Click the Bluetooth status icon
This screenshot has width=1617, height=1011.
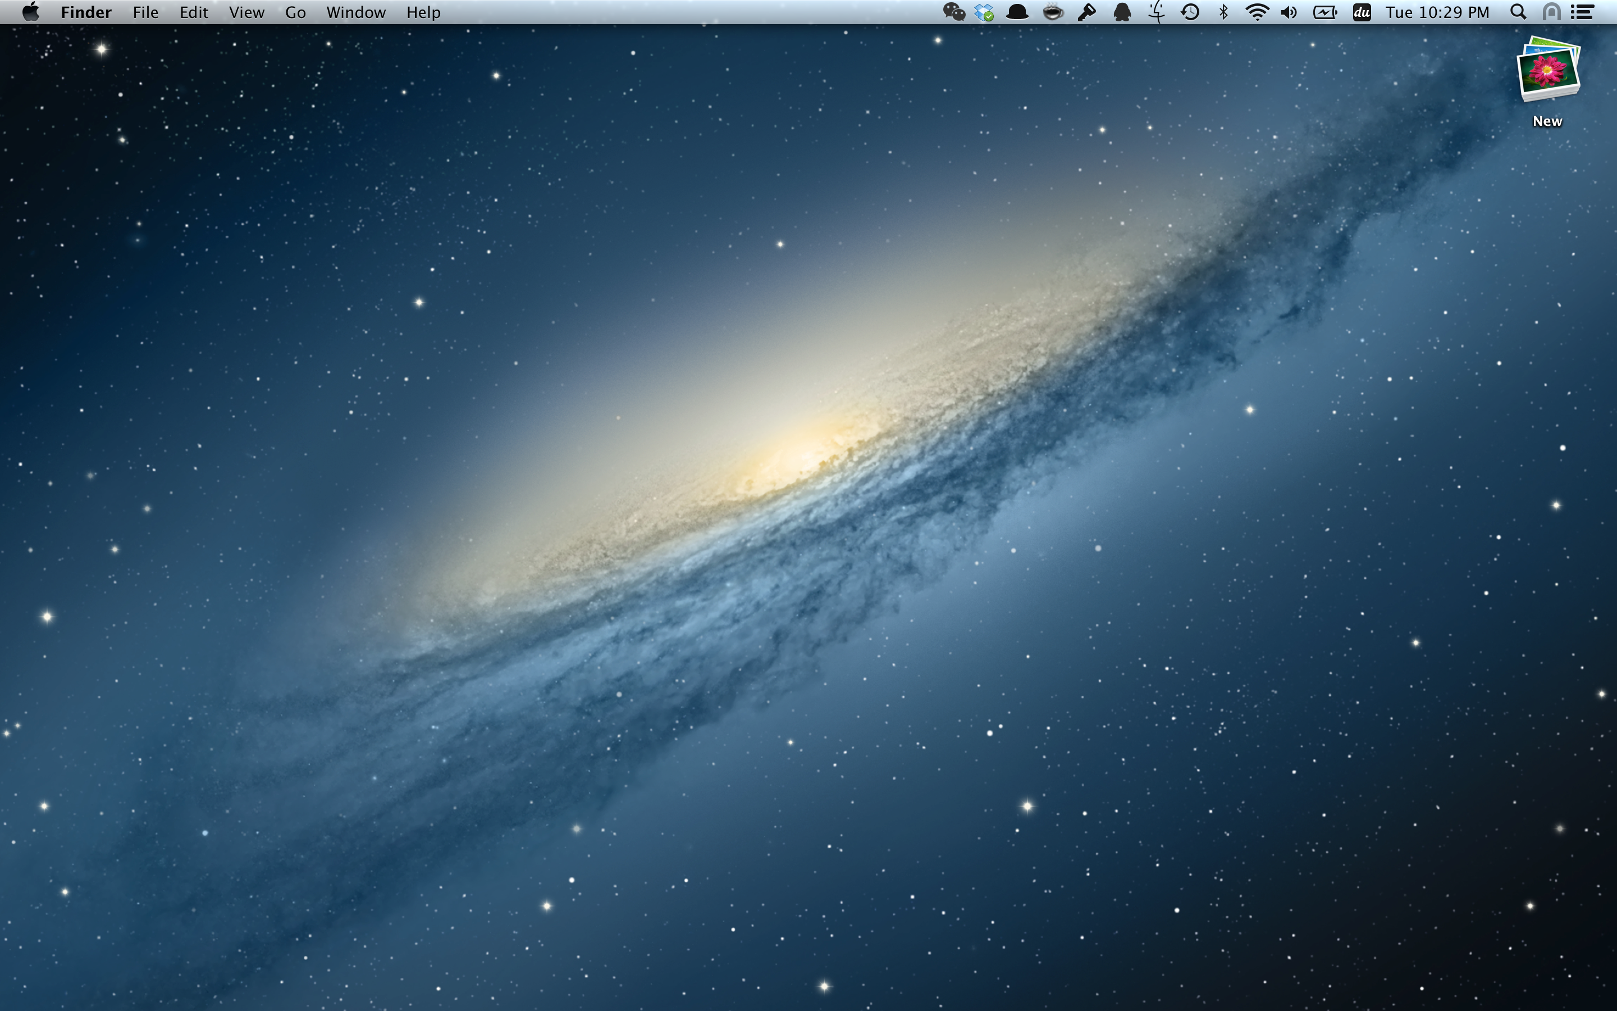[x=1223, y=12]
